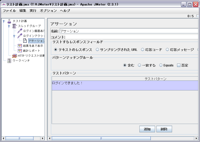Click the HTTP リクエスト初期値 config icon
The height and width of the screenshot is (142, 200).
[x=14, y=56]
